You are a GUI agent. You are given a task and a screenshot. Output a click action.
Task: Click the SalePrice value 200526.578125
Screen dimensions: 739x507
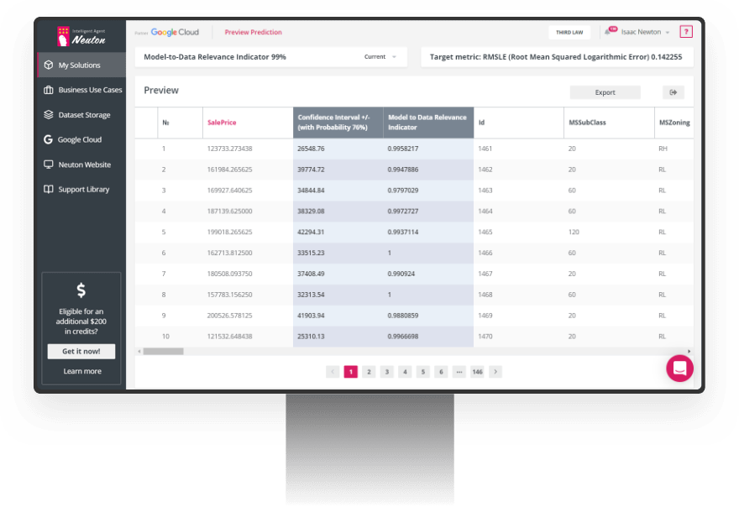pyautogui.click(x=229, y=316)
